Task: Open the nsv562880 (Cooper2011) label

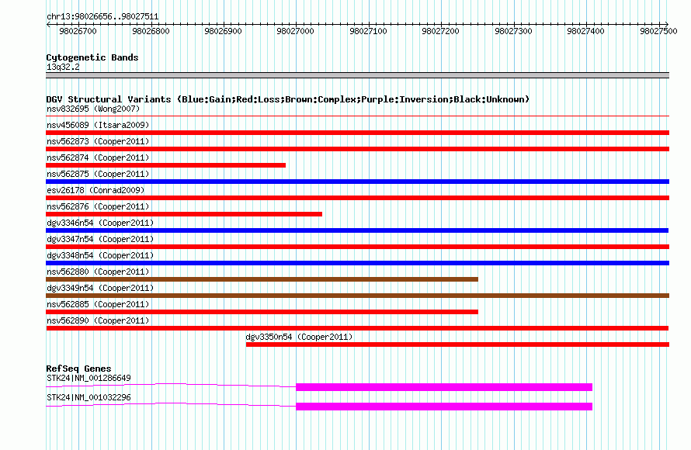Action: (x=98, y=272)
